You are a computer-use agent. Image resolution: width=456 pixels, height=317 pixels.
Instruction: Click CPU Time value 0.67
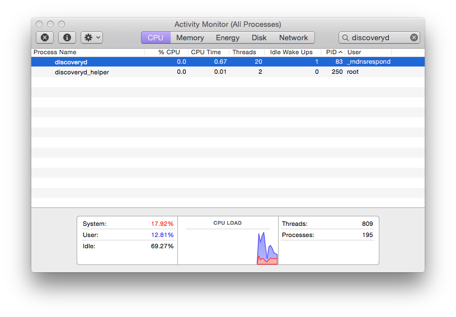tap(220, 62)
